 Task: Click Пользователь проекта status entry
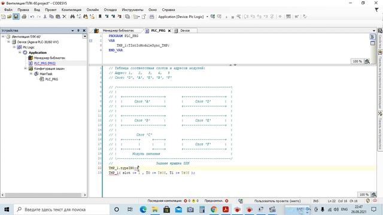pos(277,201)
